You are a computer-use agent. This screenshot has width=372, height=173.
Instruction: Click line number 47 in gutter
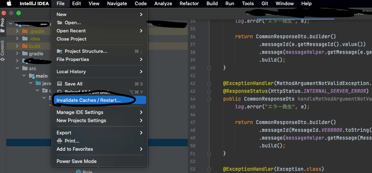(192, 122)
